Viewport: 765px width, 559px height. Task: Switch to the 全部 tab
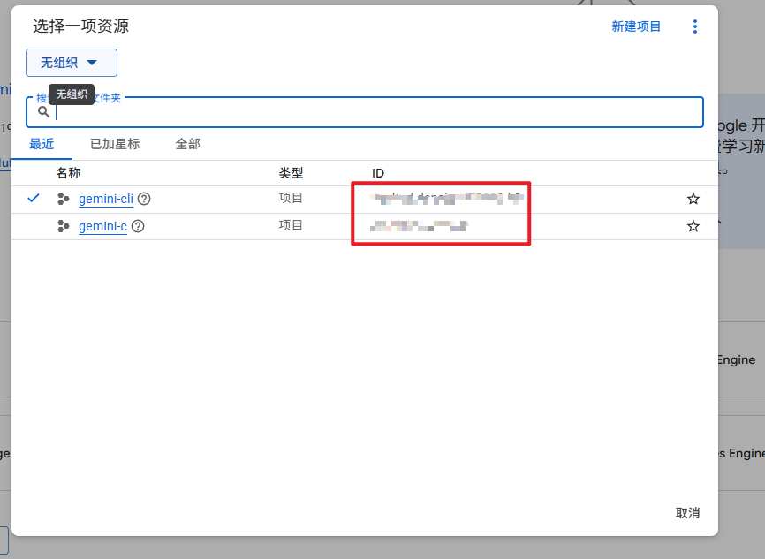click(x=187, y=144)
